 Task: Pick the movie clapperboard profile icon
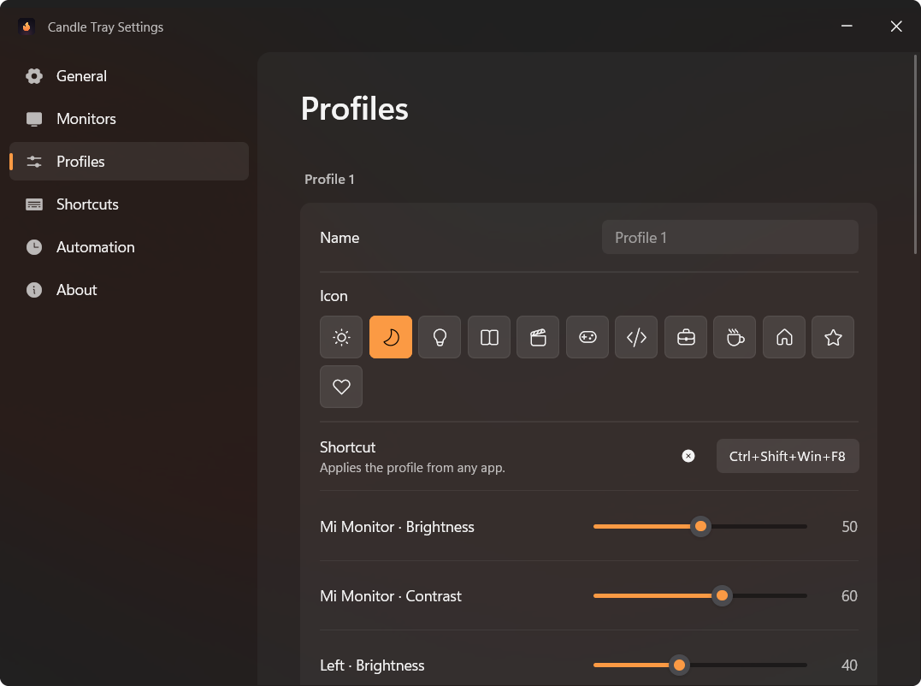pos(538,337)
